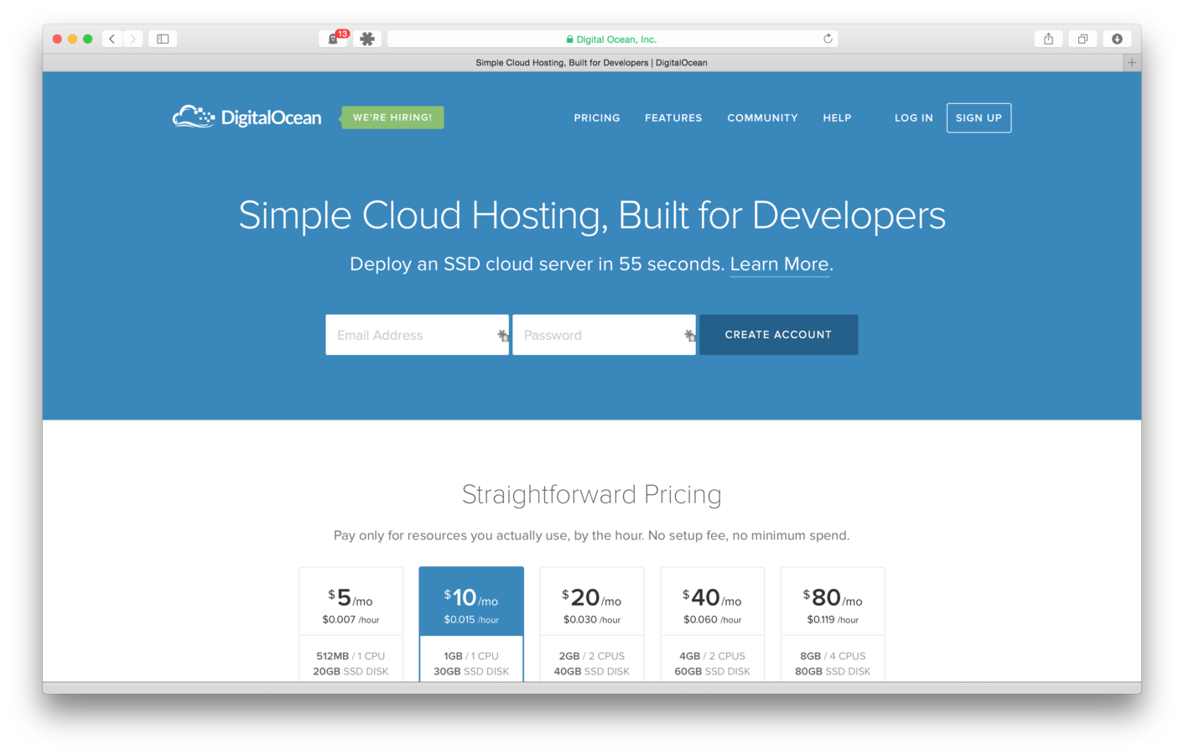
Task: Click the green macOS zoom window button
Action: 87,39
